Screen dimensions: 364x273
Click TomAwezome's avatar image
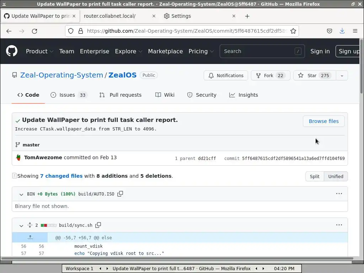pyautogui.click(x=18, y=157)
